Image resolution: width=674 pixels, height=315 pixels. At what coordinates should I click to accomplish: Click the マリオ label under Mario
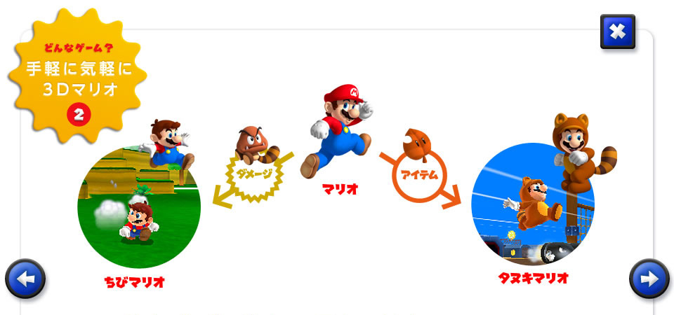(340, 190)
